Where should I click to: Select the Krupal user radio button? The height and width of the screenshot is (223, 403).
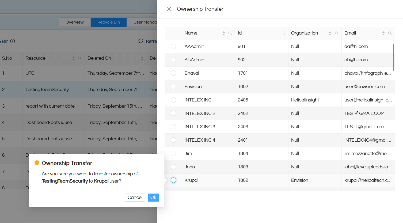[173, 180]
